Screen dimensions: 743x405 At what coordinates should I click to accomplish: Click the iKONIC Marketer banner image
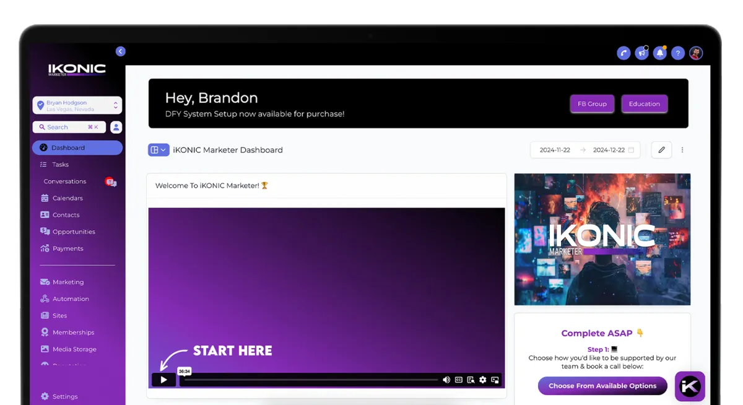(602, 239)
